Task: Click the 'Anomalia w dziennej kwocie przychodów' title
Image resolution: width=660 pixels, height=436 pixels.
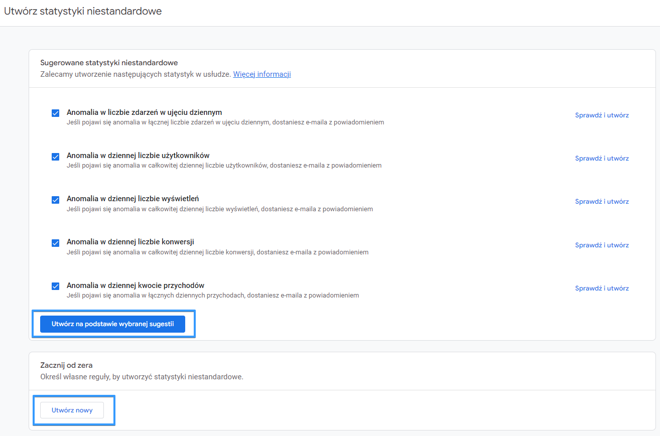Action: coord(136,285)
